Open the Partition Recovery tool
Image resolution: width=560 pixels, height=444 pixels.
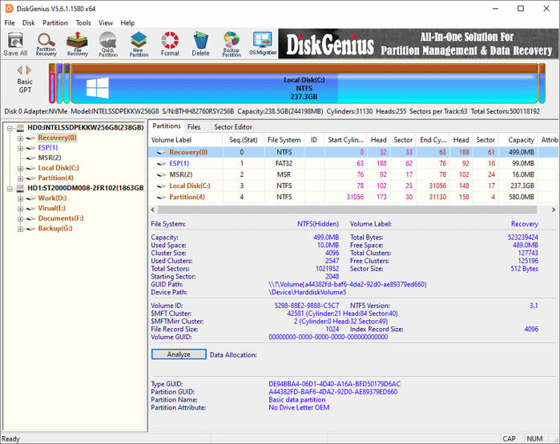point(46,43)
